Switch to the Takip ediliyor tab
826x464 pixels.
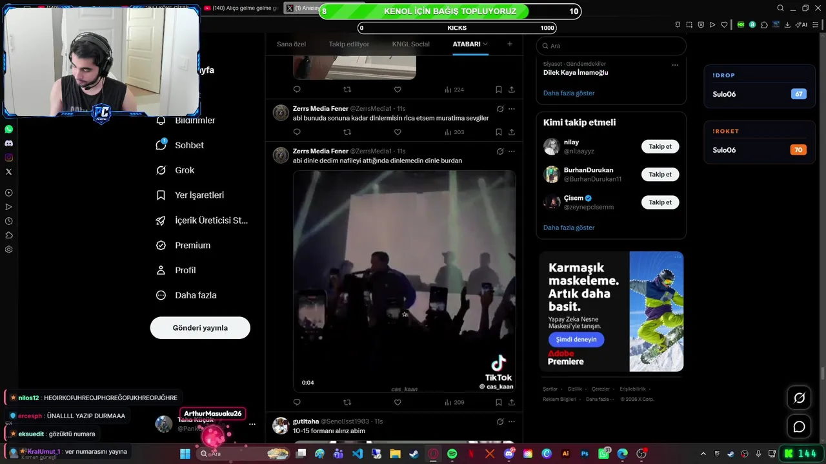click(349, 44)
